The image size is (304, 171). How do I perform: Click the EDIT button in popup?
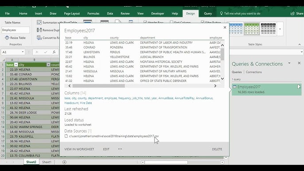click(106, 149)
